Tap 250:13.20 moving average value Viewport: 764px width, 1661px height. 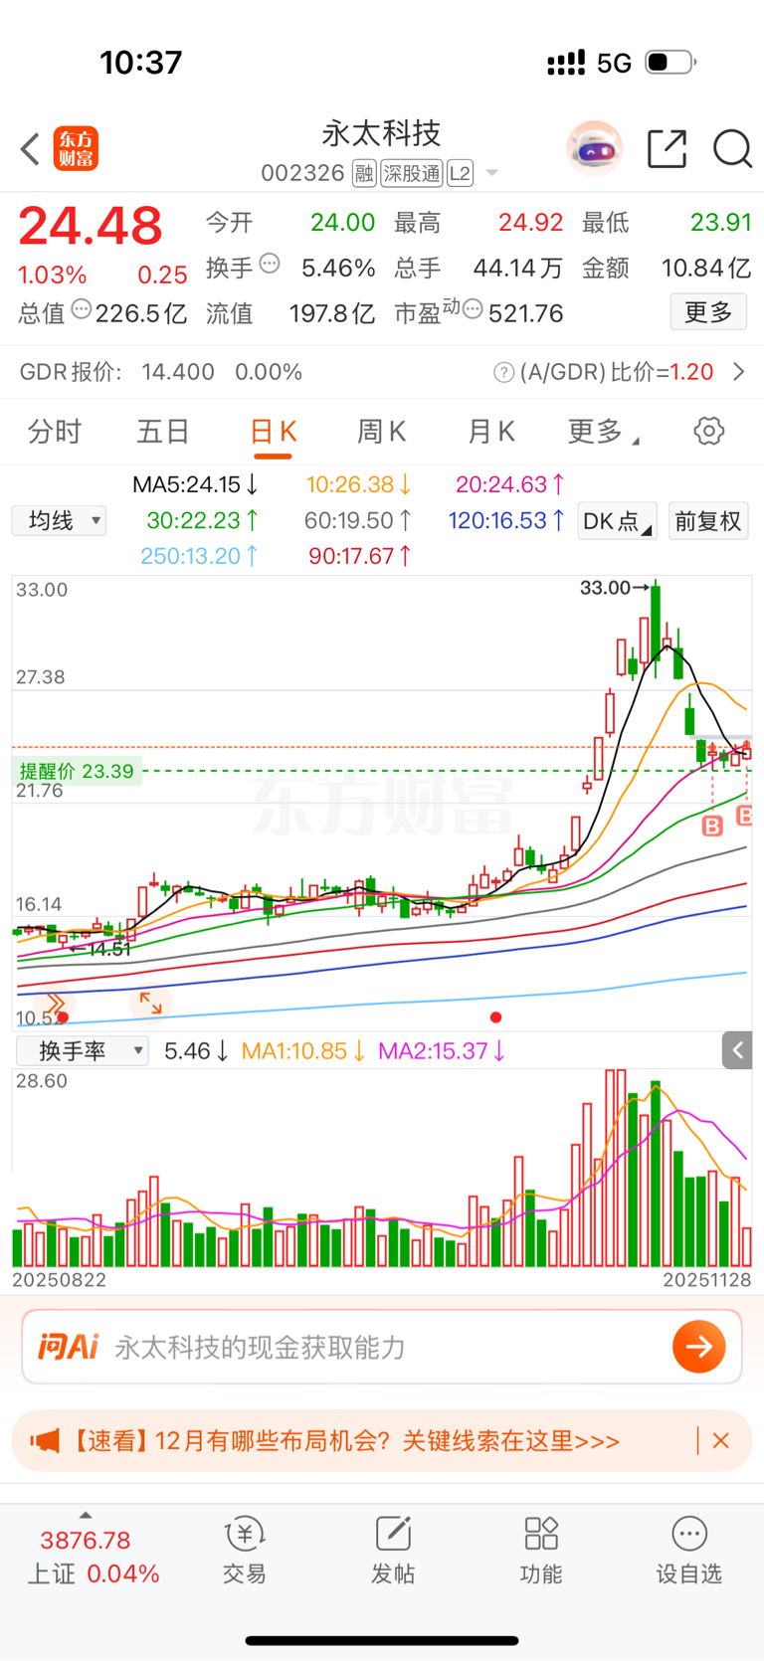(x=199, y=556)
